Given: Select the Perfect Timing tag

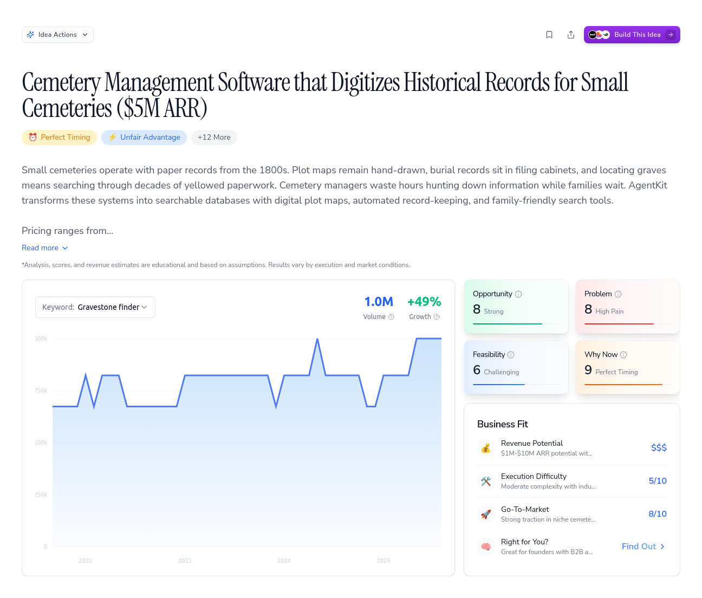Looking at the screenshot, I should [x=60, y=138].
